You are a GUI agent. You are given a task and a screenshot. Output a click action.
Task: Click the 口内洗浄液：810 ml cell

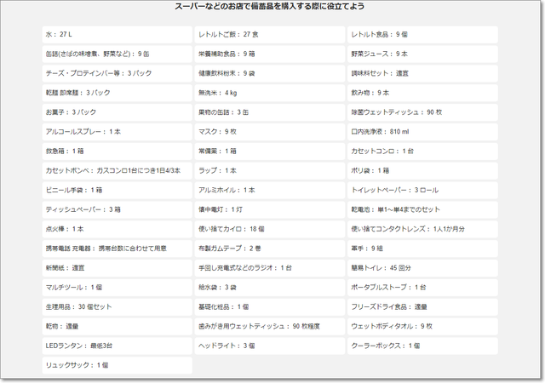(x=422, y=132)
